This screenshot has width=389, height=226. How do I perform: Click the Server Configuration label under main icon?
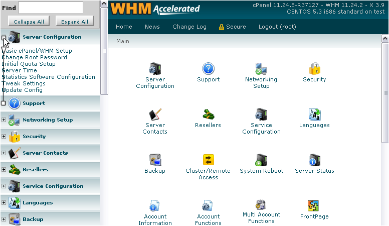coord(155,82)
